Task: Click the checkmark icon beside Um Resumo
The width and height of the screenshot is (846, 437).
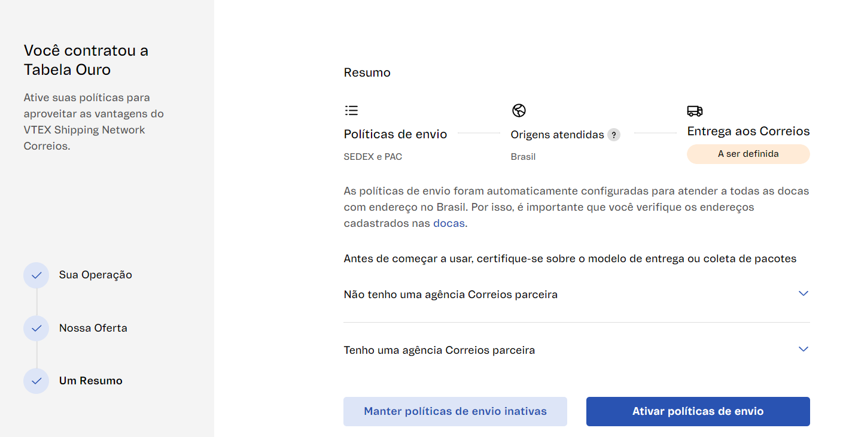Action: click(x=36, y=381)
